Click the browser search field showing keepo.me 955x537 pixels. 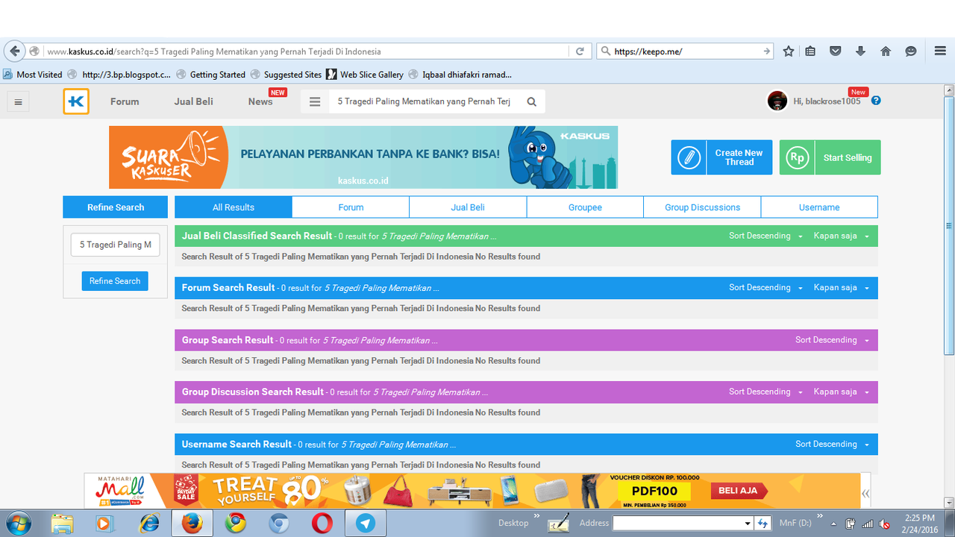[685, 51]
